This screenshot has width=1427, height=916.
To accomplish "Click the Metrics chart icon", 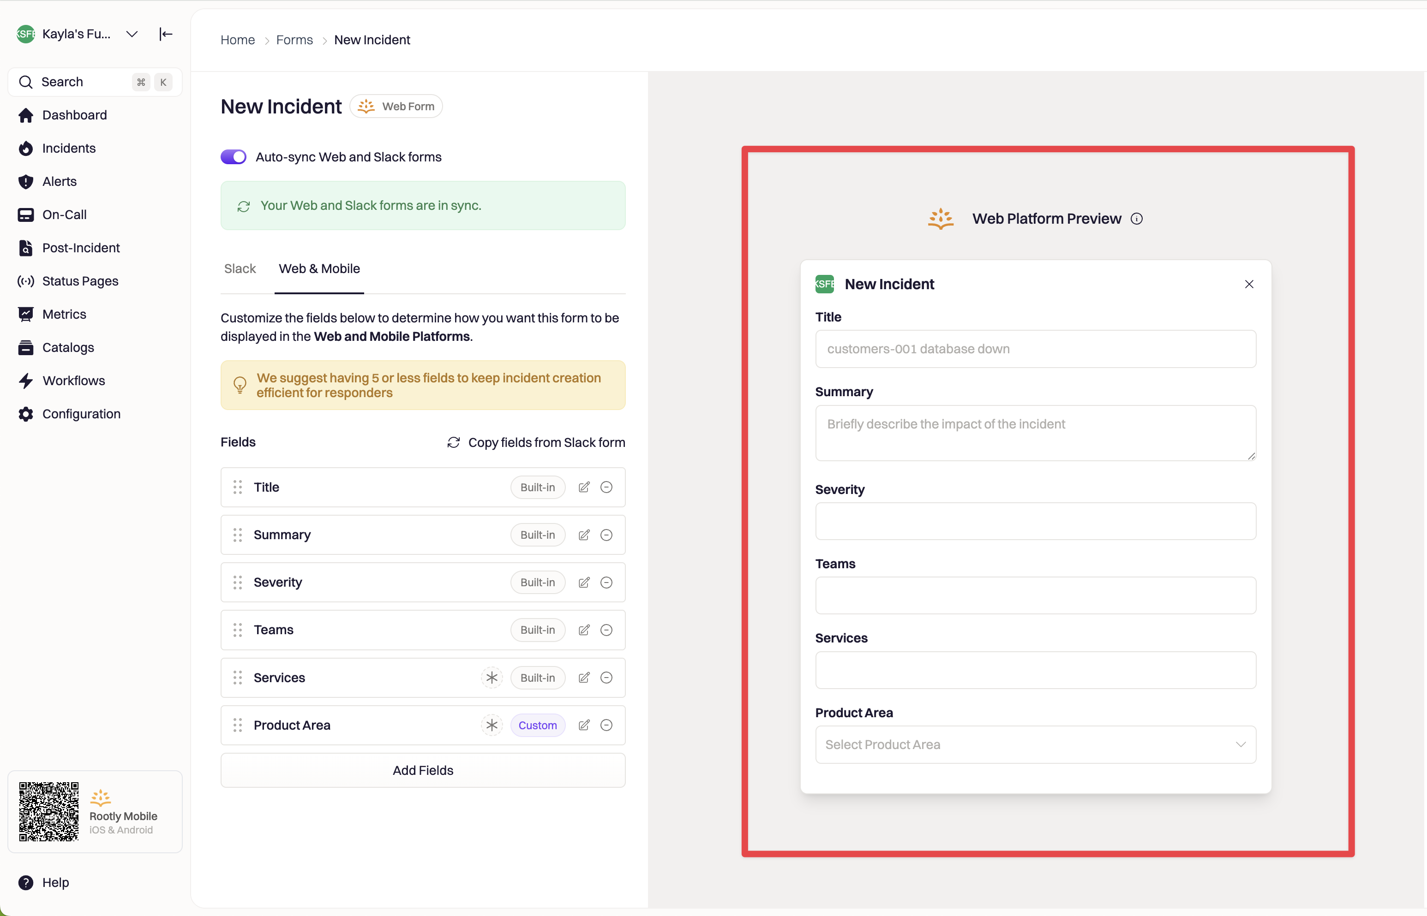I will (x=25, y=315).
